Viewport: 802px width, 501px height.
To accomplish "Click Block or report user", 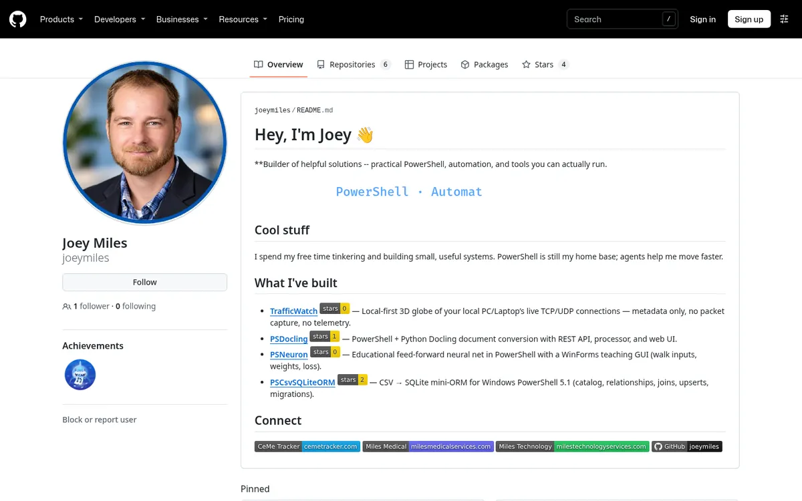I will click(100, 420).
